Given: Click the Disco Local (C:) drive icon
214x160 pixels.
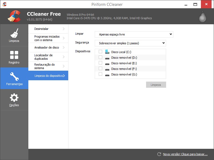Looking at the screenshot, I should (x=107, y=52).
